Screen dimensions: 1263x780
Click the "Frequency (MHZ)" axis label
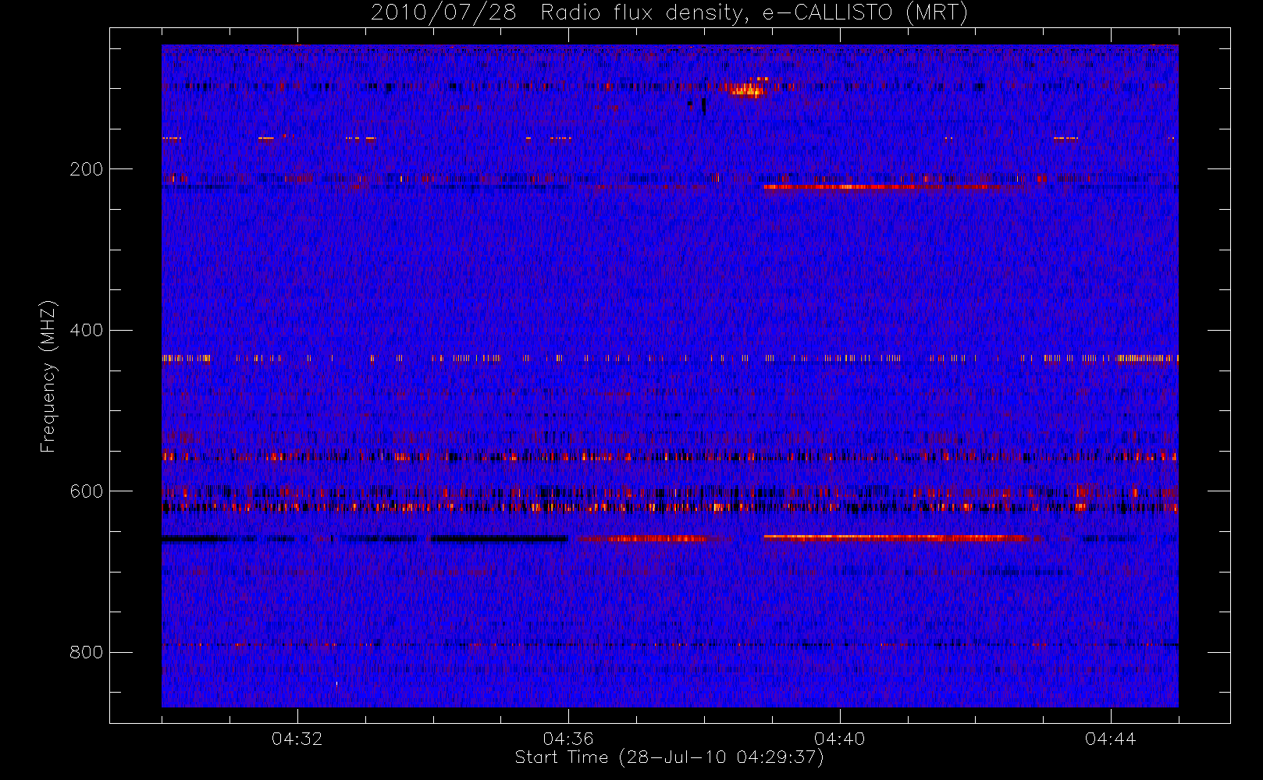click(x=48, y=376)
